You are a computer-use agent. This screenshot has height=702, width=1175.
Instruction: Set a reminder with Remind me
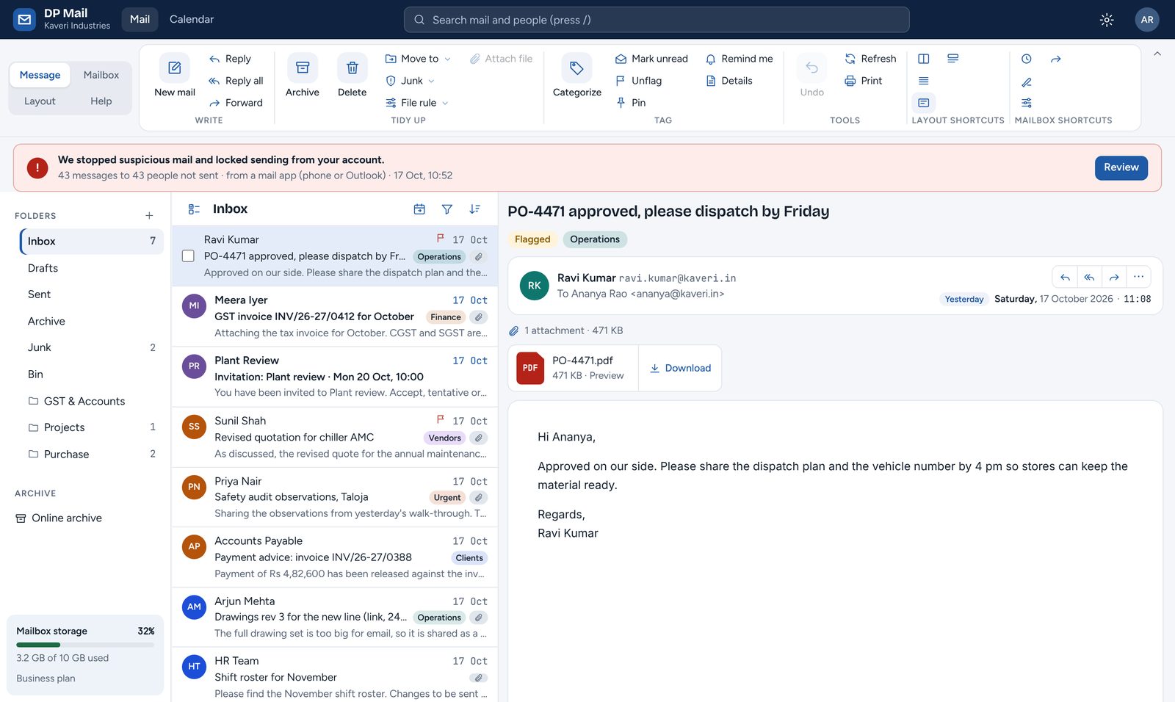tap(739, 59)
